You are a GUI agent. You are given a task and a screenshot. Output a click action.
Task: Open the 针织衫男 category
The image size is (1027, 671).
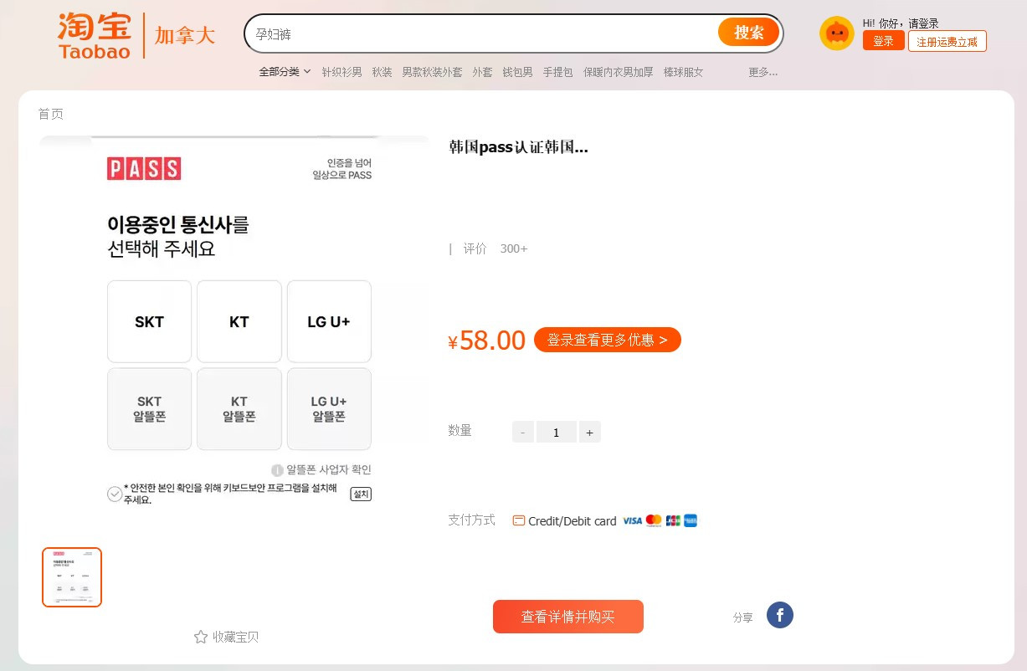(x=341, y=72)
